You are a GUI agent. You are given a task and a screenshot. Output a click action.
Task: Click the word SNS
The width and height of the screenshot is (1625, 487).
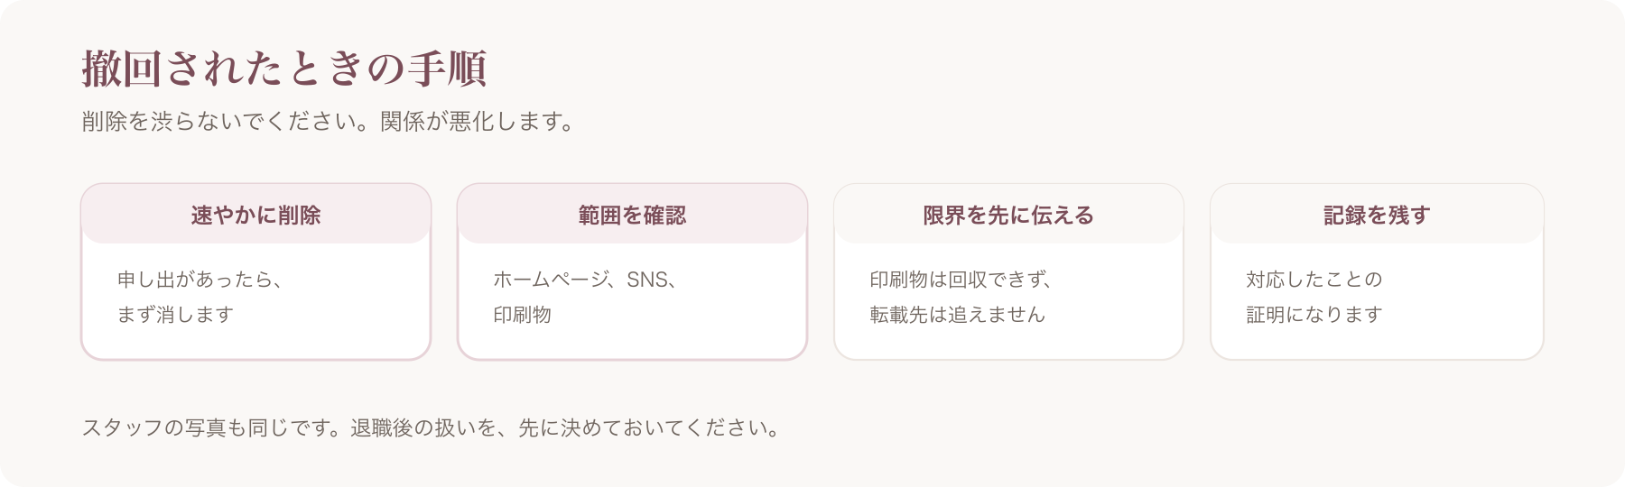point(647,280)
